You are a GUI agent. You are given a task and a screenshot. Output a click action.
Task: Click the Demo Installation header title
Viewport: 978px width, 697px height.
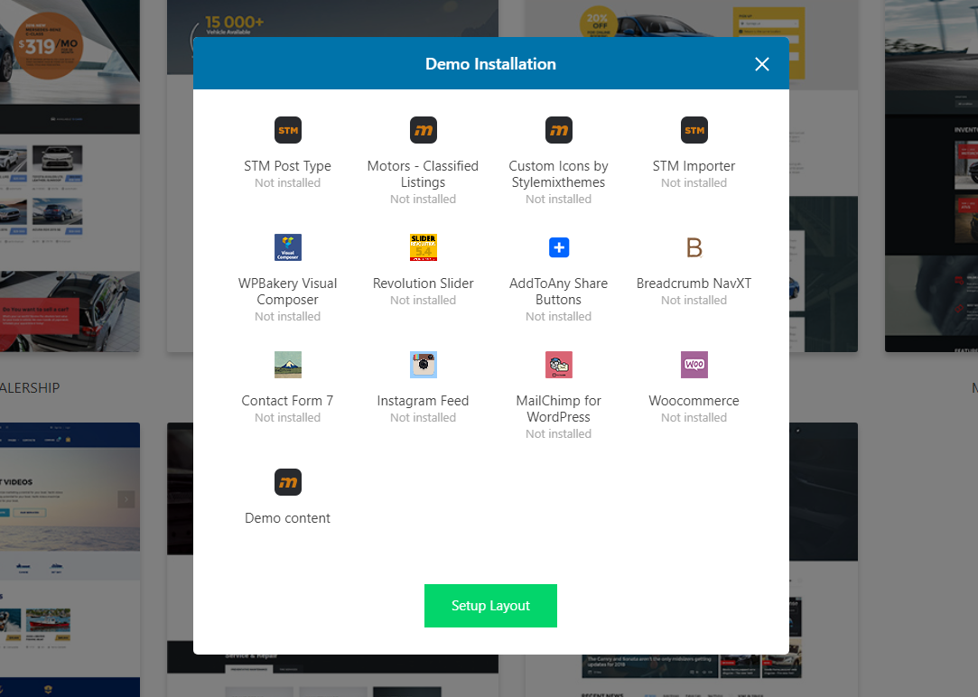(490, 64)
